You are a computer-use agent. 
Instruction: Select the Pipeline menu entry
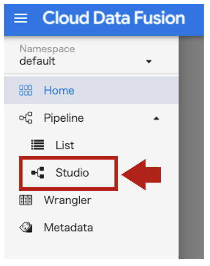[x=91, y=118]
